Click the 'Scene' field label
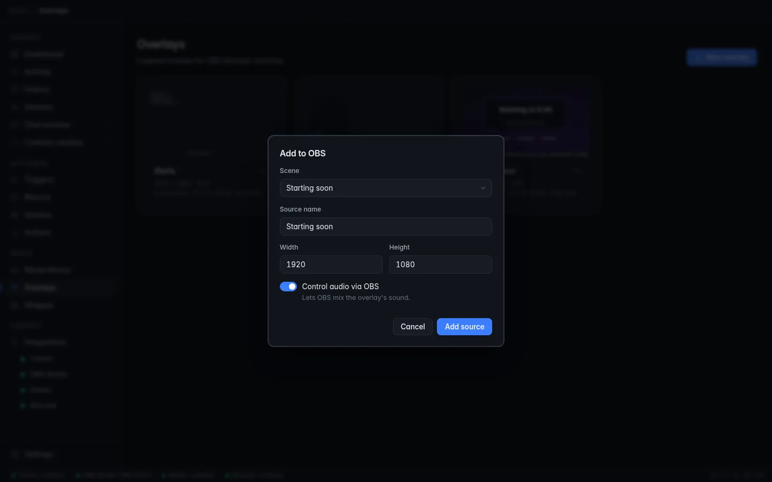Viewport: 772px width, 482px height. pyautogui.click(x=289, y=171)
